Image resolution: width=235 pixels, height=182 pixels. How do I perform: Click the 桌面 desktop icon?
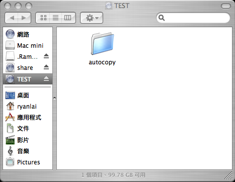[x=10, y=95]
